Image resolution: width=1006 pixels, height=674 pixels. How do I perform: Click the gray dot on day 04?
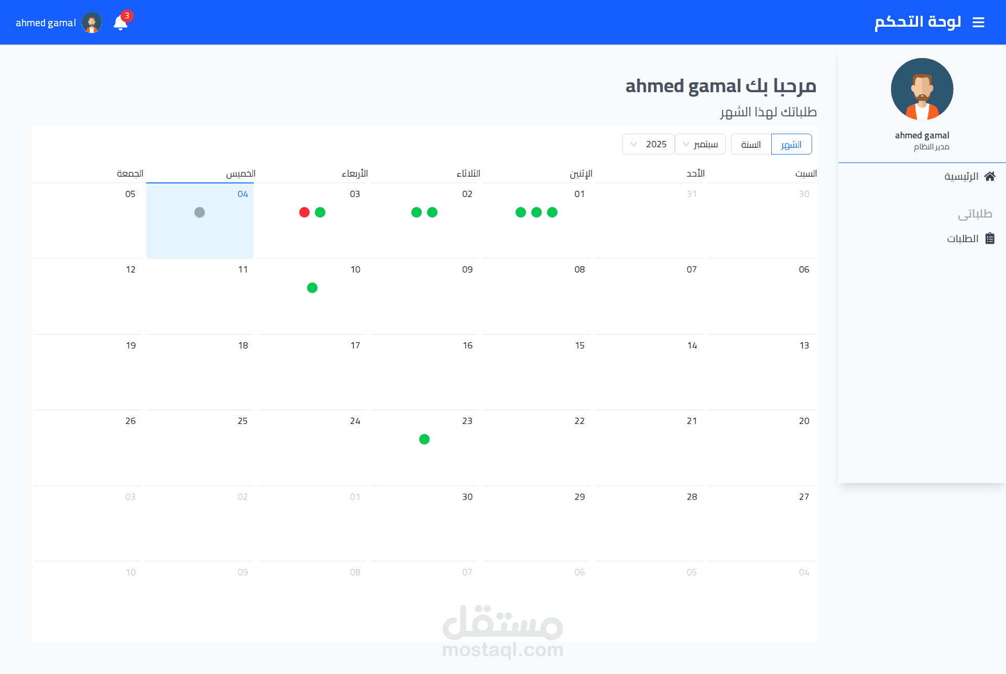click(200, 212)
